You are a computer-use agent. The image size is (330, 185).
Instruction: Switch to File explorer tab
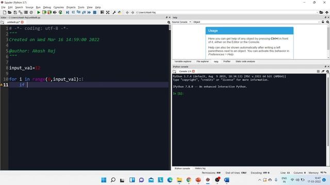pyautogui.click(x=203, y=62)
